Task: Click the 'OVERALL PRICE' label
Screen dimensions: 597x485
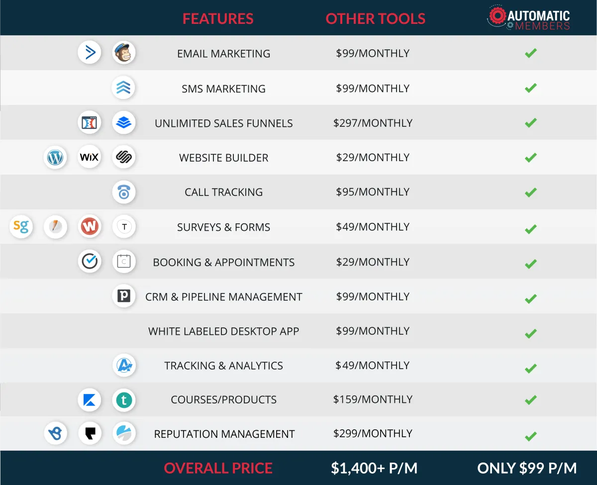Action: click(x=218, y=468)
